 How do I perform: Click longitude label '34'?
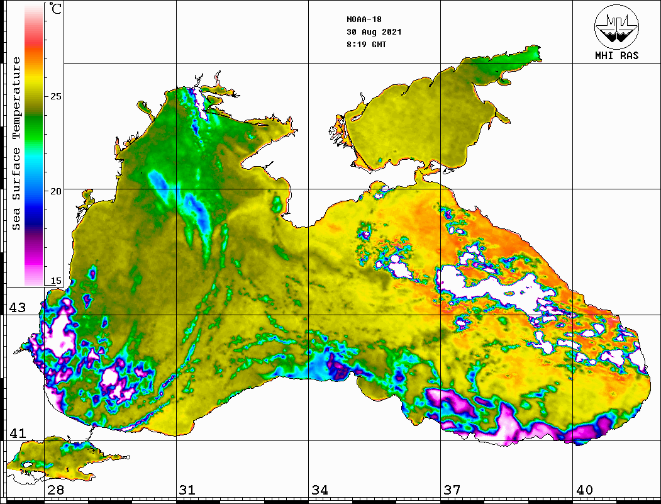pyautogui.click(x=319, y=490)
